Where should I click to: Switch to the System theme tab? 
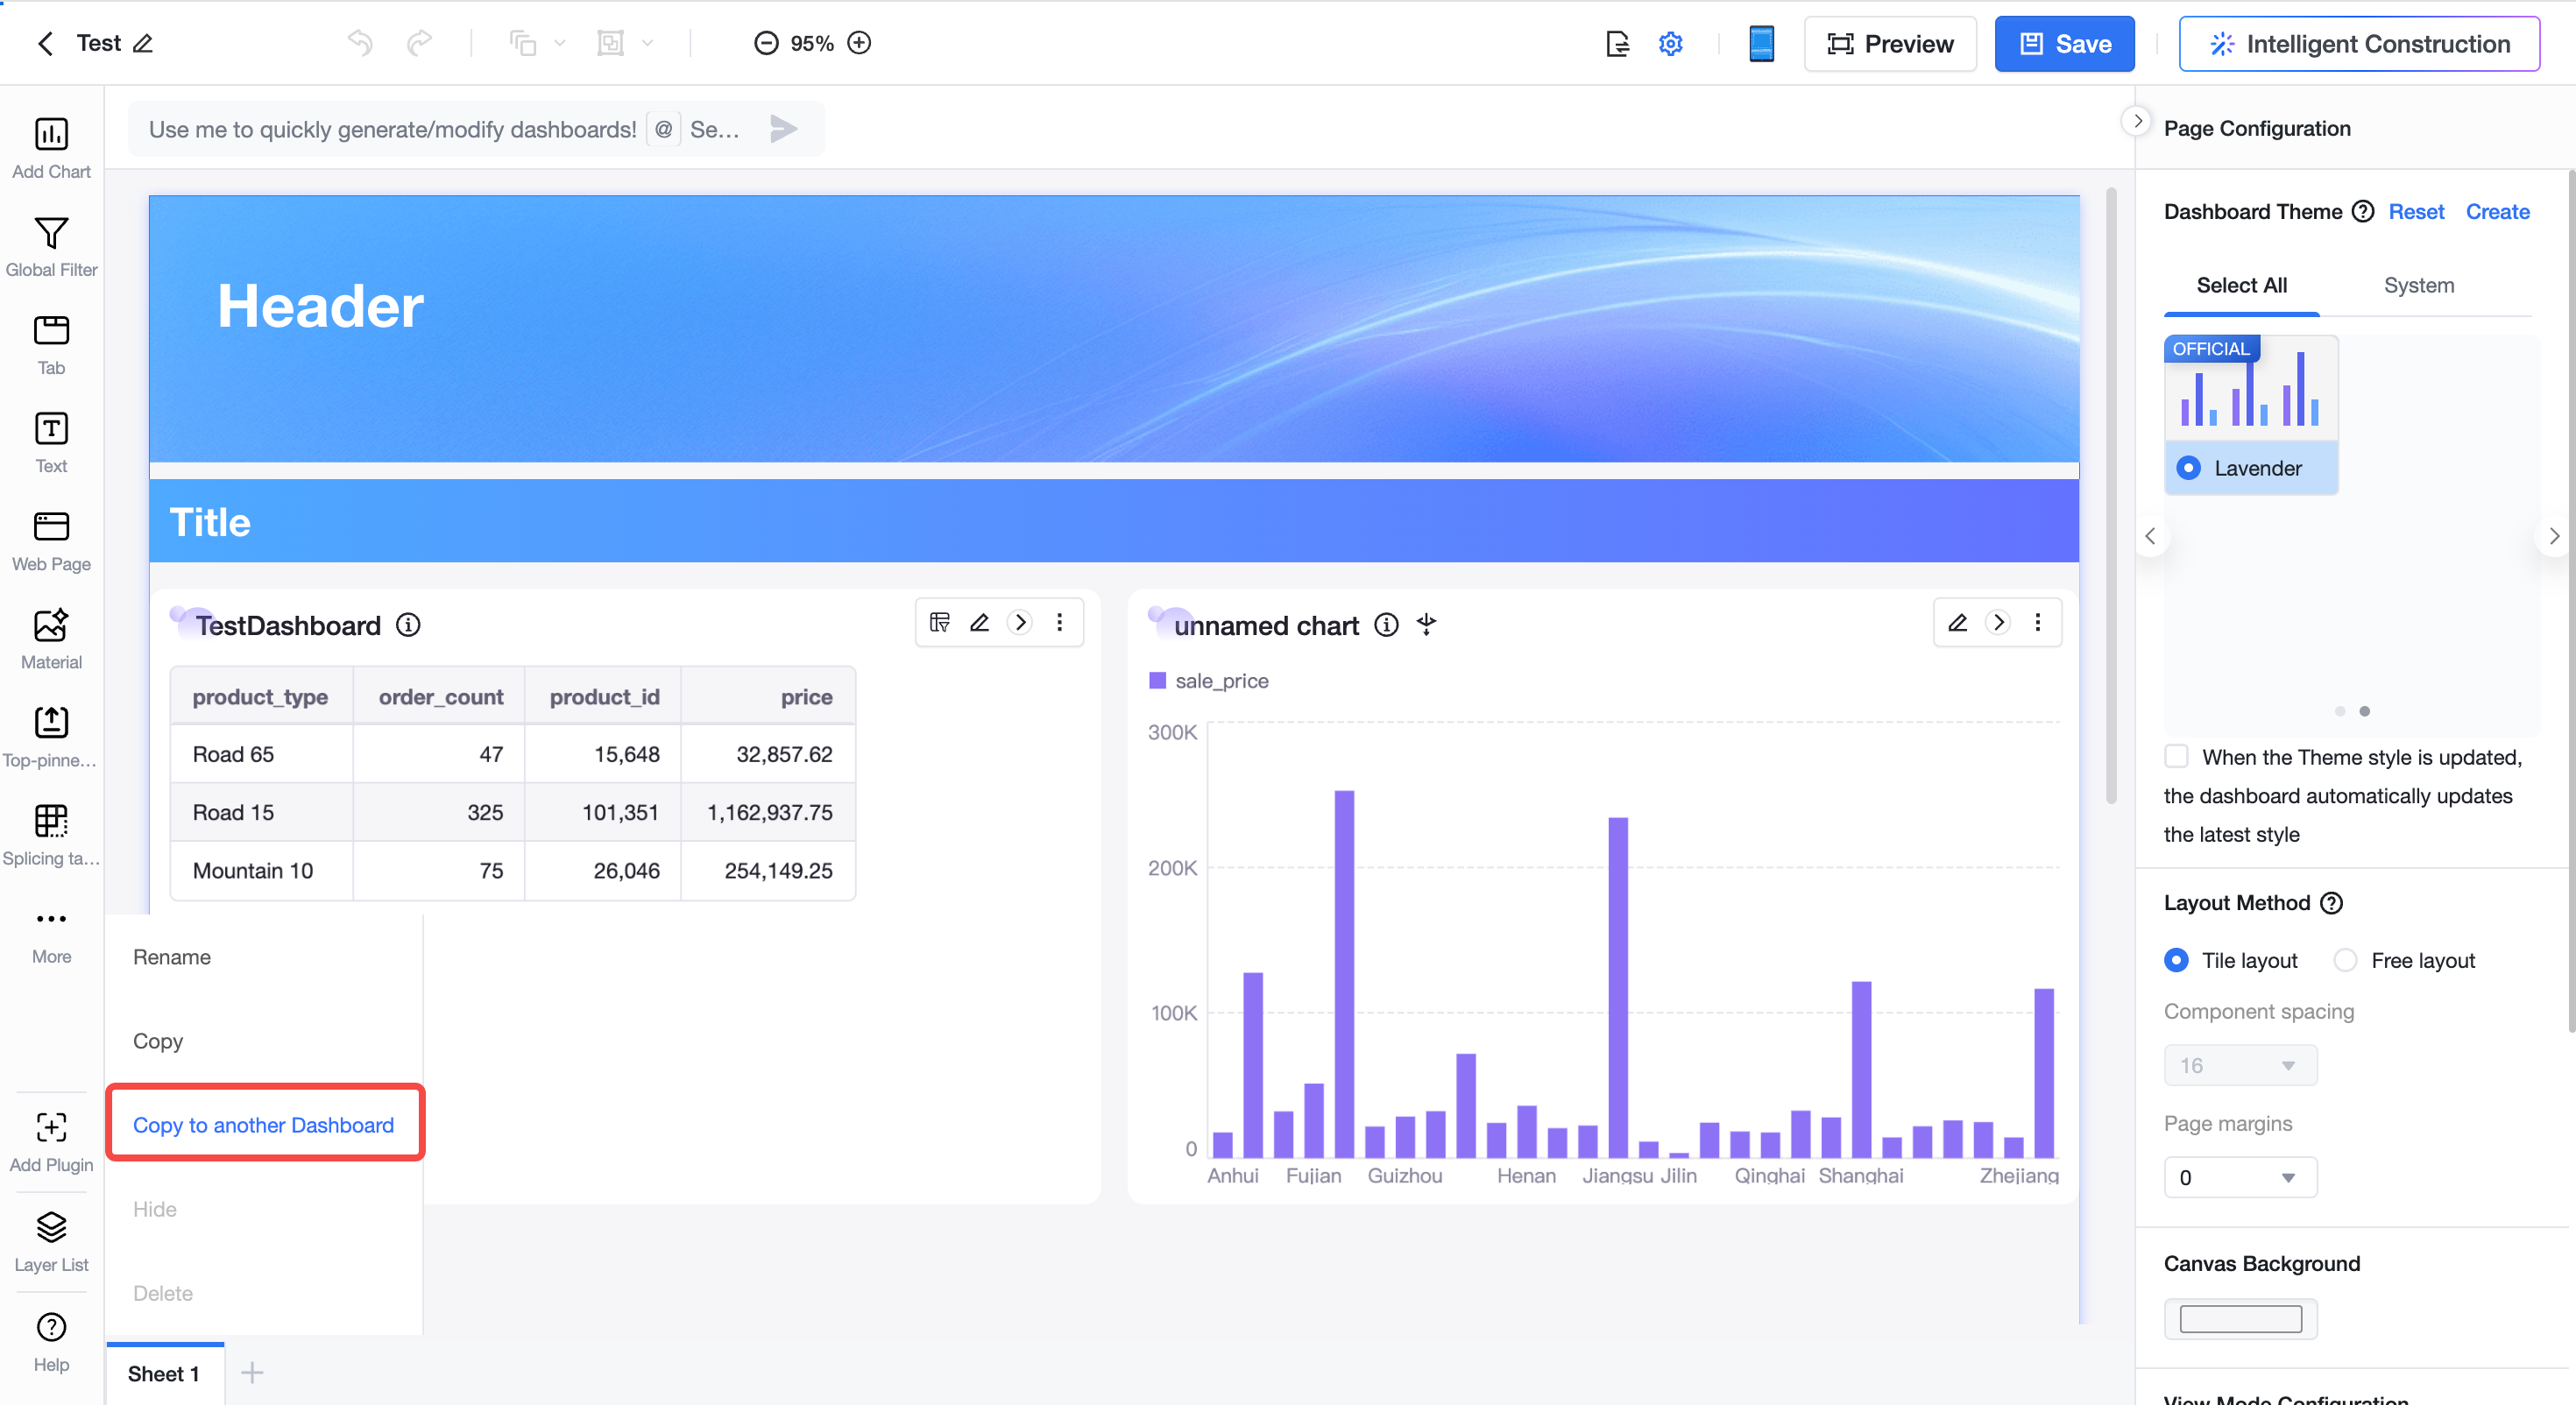[2418, 285]
